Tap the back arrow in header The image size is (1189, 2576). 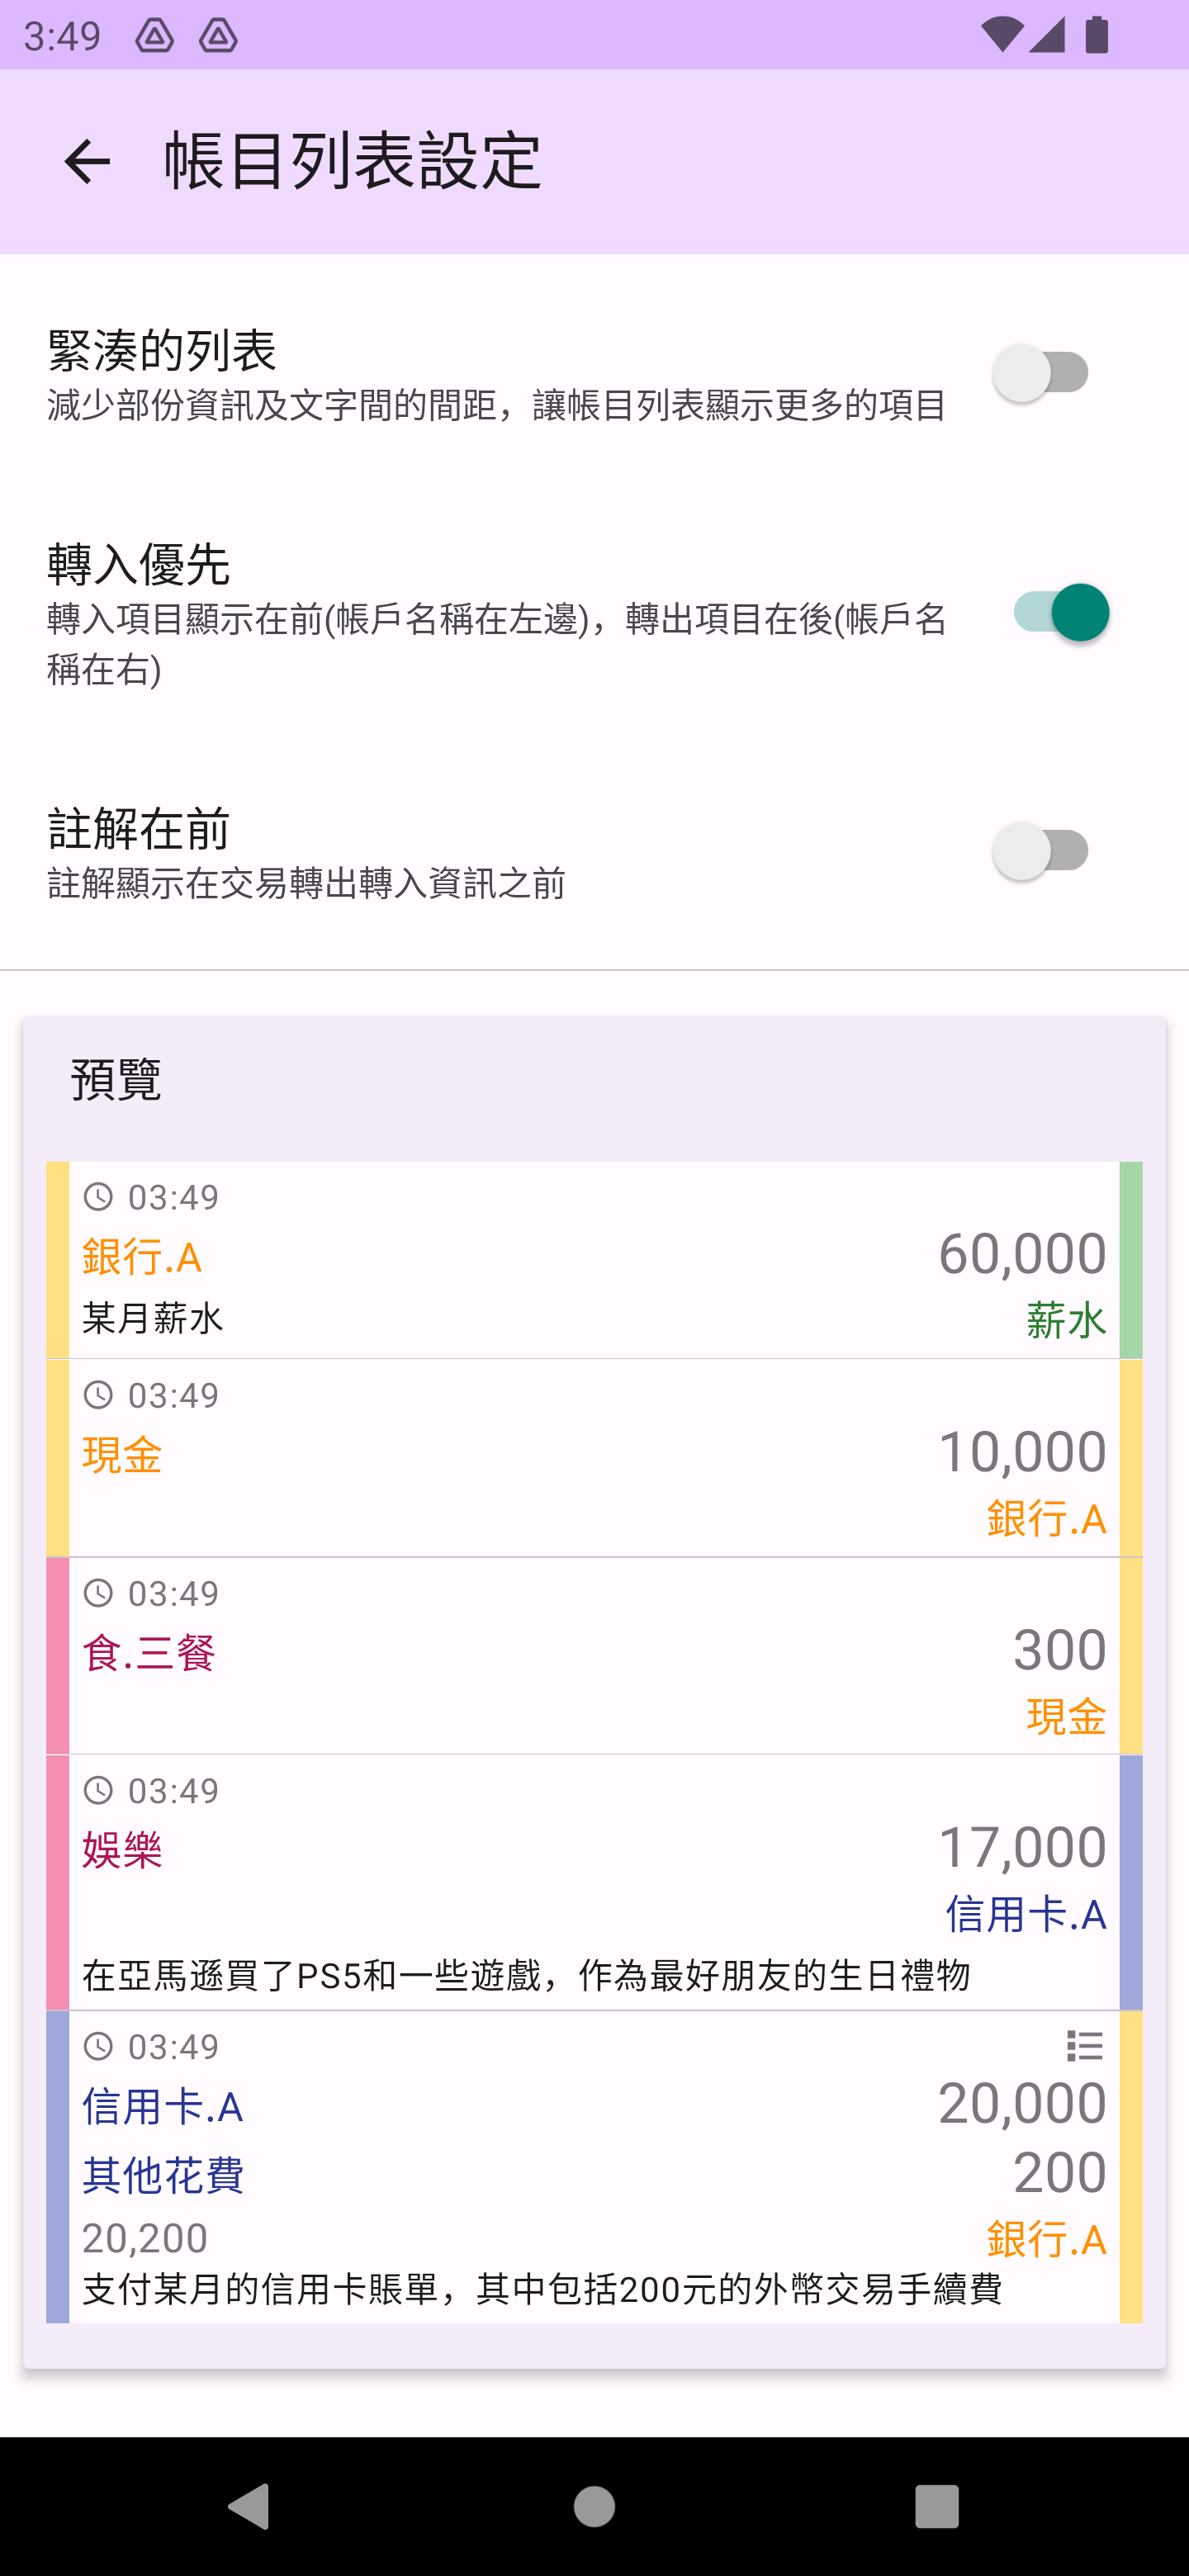87,162
